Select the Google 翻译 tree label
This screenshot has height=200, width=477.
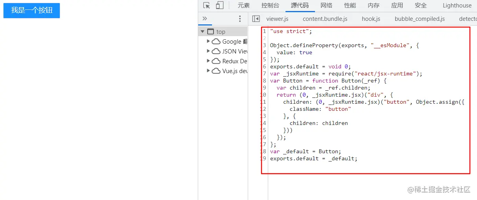click(x=235, y=42)
